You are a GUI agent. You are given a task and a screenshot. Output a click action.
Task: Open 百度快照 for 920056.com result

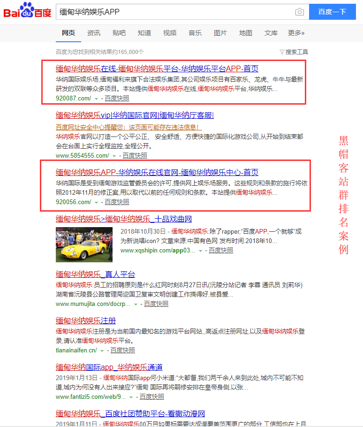click(x=117, y=202)
